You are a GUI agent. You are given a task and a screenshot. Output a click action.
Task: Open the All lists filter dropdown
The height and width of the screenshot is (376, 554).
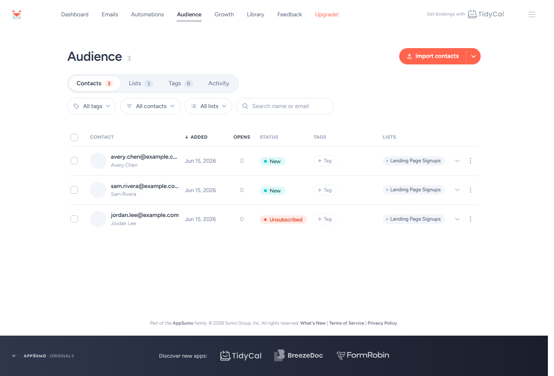click(208, 106)
